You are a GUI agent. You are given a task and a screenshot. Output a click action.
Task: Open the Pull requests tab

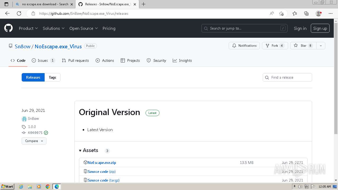pyautogui.click(x=75, y=60)
